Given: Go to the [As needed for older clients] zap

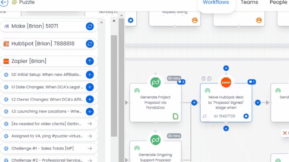Looking at the screenshot, I should (x=90, y=124).
